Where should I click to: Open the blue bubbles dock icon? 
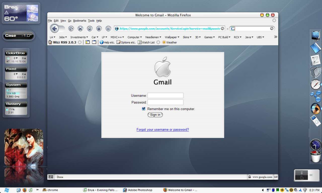315,96
